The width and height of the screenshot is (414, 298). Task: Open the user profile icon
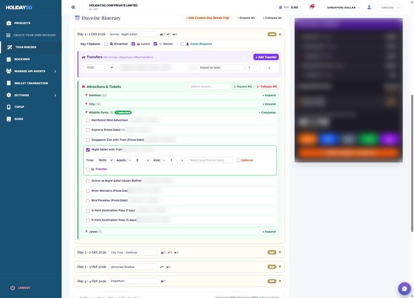click(369, 7)
